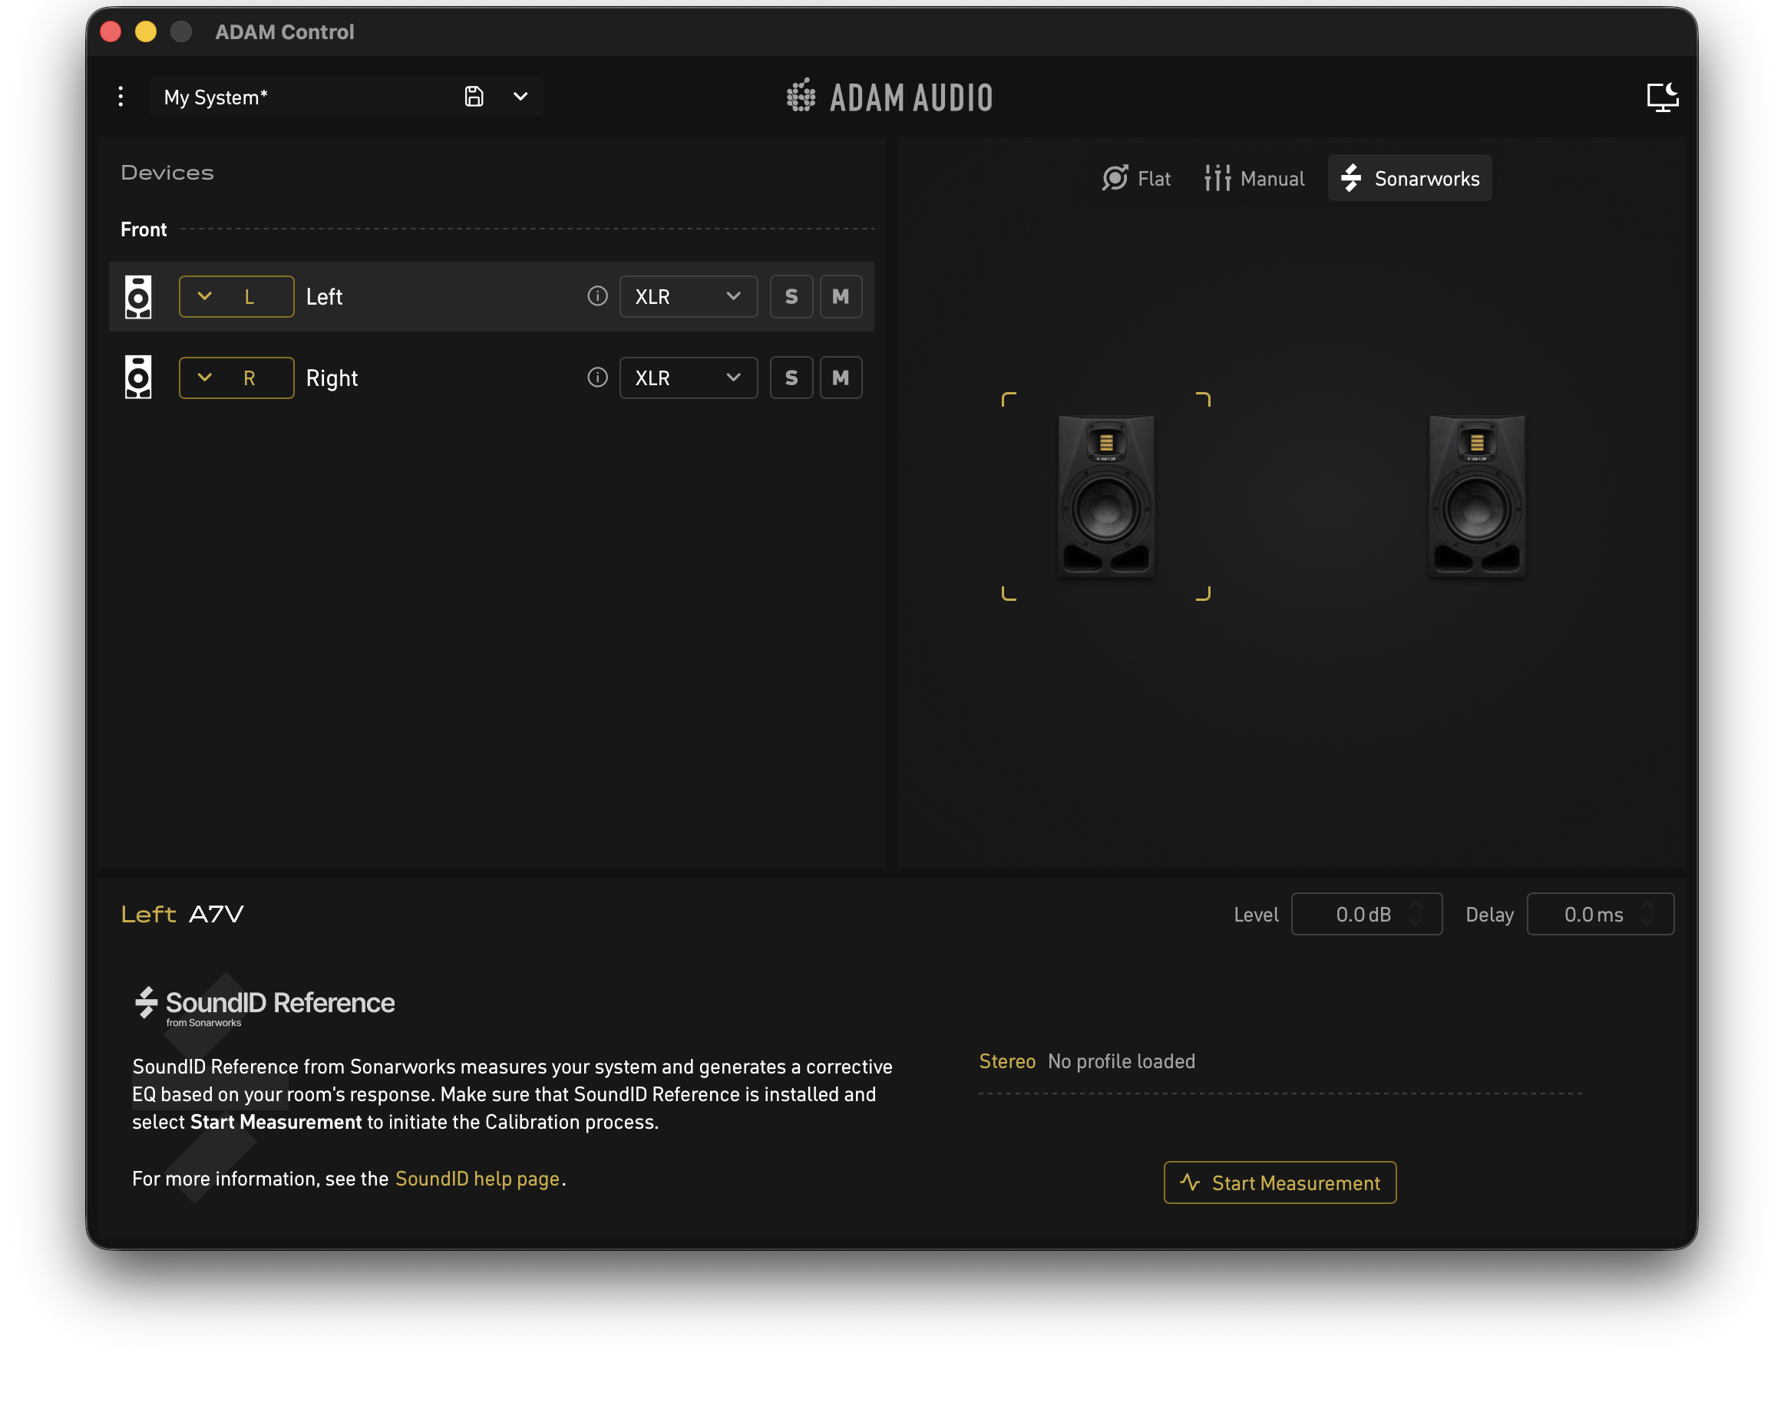1784x1415 pixels.
Task: Close the ADAM Control window
Action: 111,31
